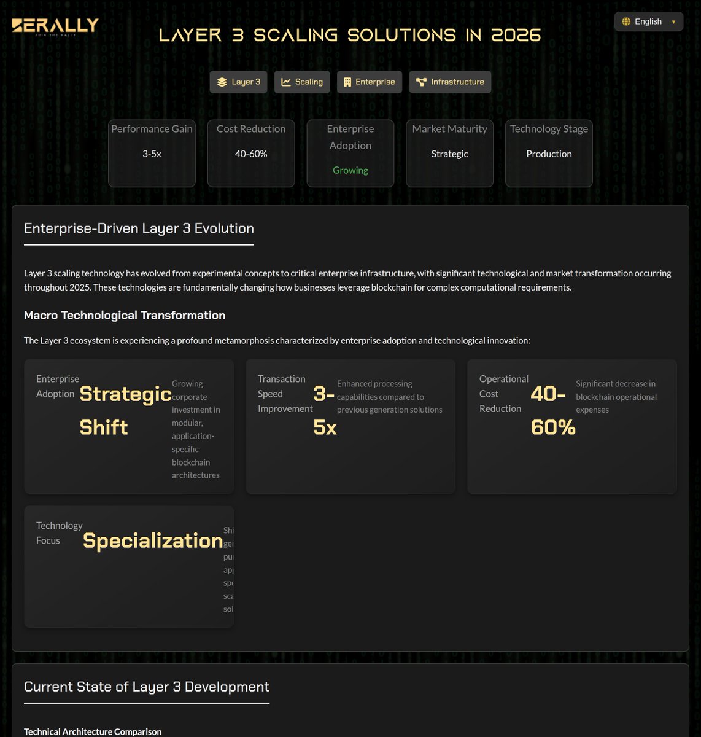Viewport: 701px width, 737px height.
Task: Click the Significant decrease in operational expenses text
Action: click(616, 397)
